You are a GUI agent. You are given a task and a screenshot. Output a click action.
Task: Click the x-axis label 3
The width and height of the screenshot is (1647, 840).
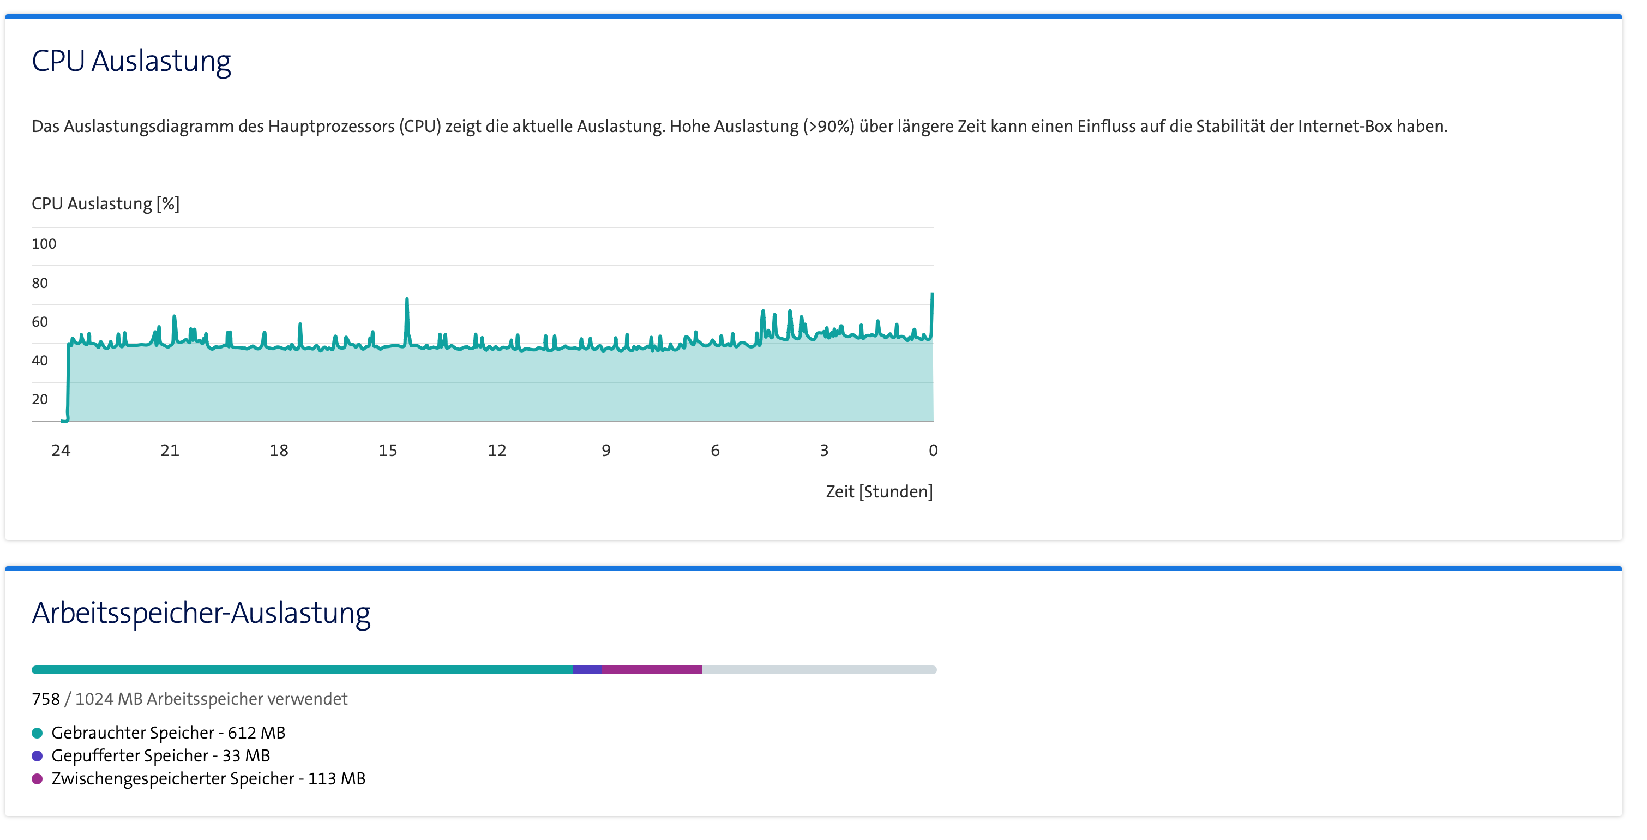tap(824, 451)
